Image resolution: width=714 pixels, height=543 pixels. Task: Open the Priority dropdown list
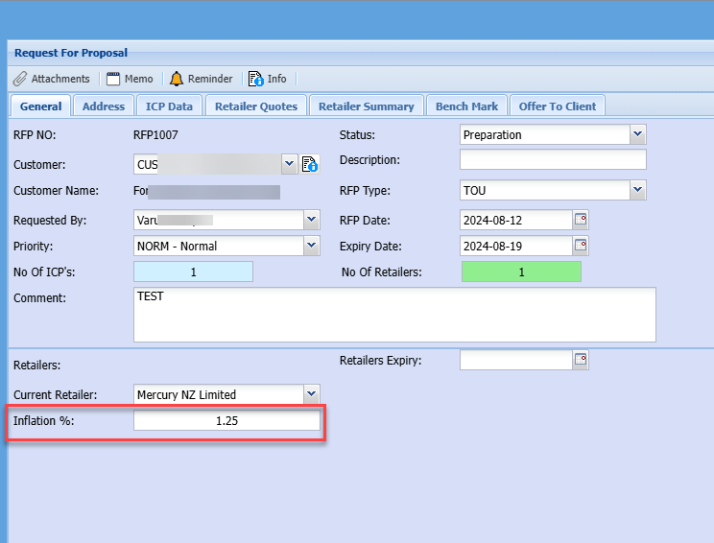[x=311, y=246]
